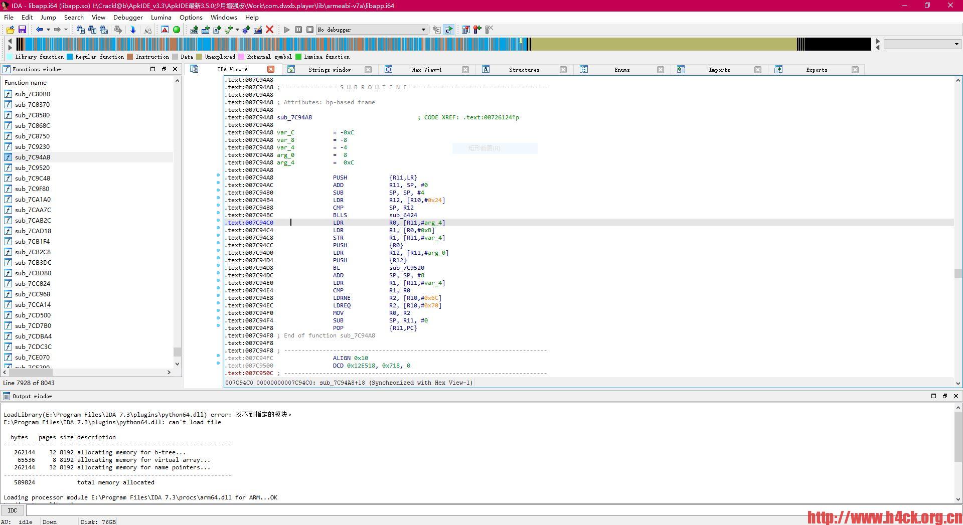Click the Imports tab label
The height and width of the screenshot is (525, 963).
tap(719, 69)
